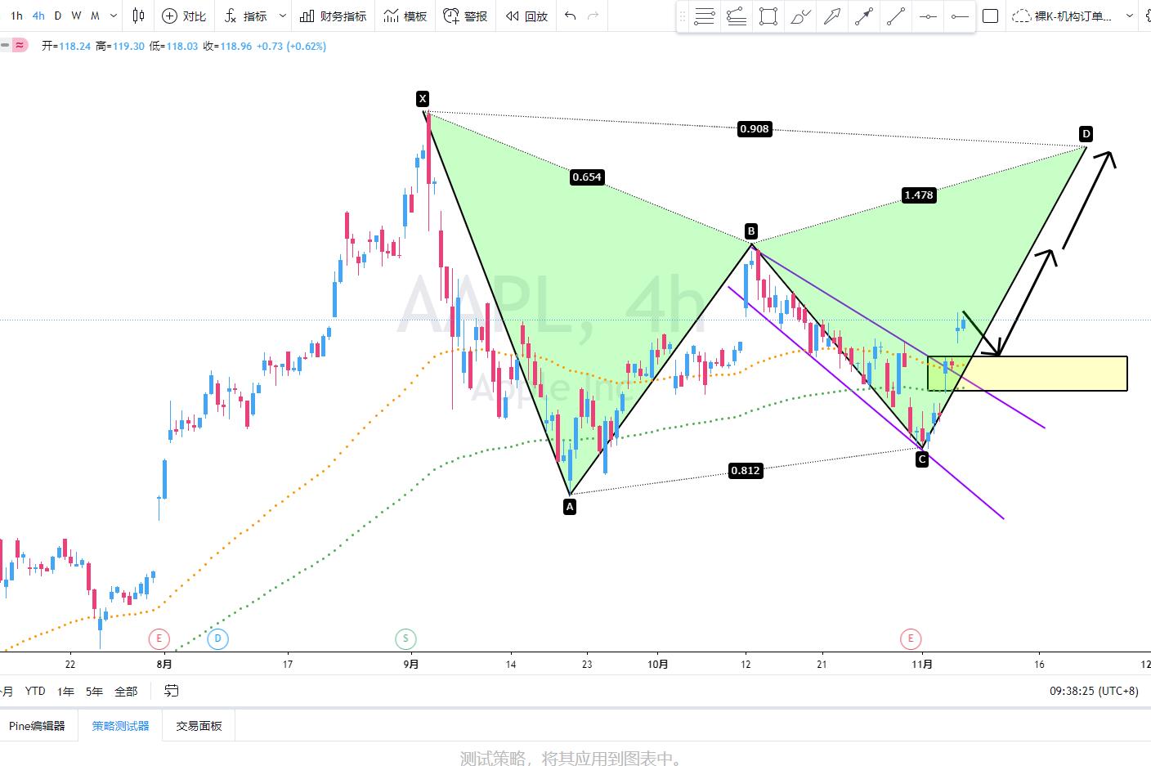Click the red E earnings marker near August
This screenshot has width=1151, height=766.
[x=159, y=638]
